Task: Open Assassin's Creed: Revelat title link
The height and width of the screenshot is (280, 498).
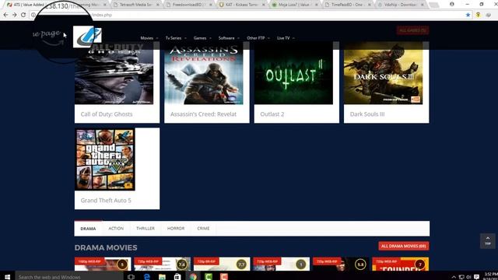Action: (203, 114)
